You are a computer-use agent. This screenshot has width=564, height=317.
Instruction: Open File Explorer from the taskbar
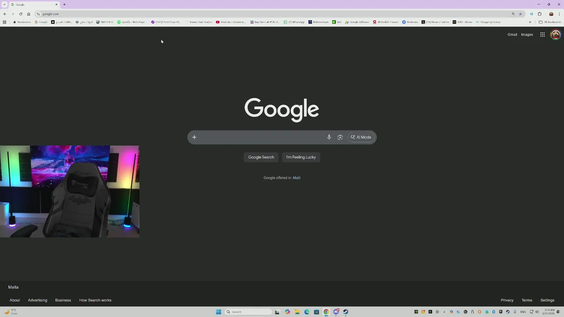[297, 312]
